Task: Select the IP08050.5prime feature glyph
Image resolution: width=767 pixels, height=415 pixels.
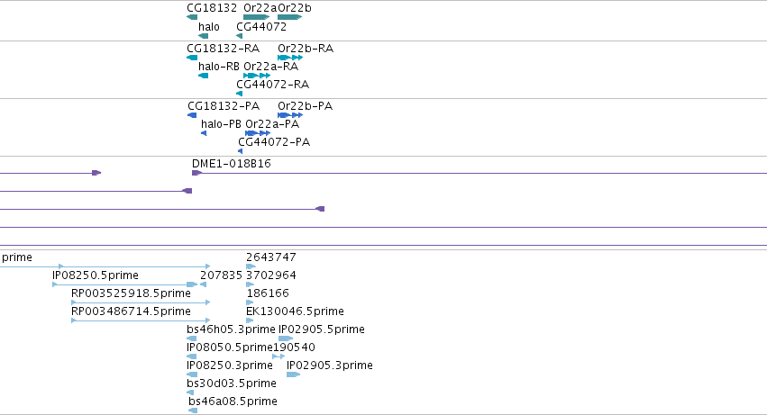Action: click(192, 356)
